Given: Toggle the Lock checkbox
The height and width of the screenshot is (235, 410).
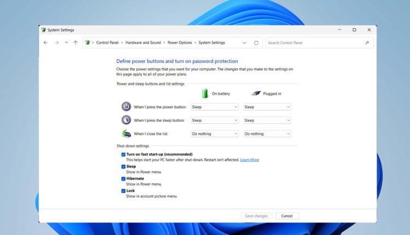Looking at the screenshot, I should (124, 191).
